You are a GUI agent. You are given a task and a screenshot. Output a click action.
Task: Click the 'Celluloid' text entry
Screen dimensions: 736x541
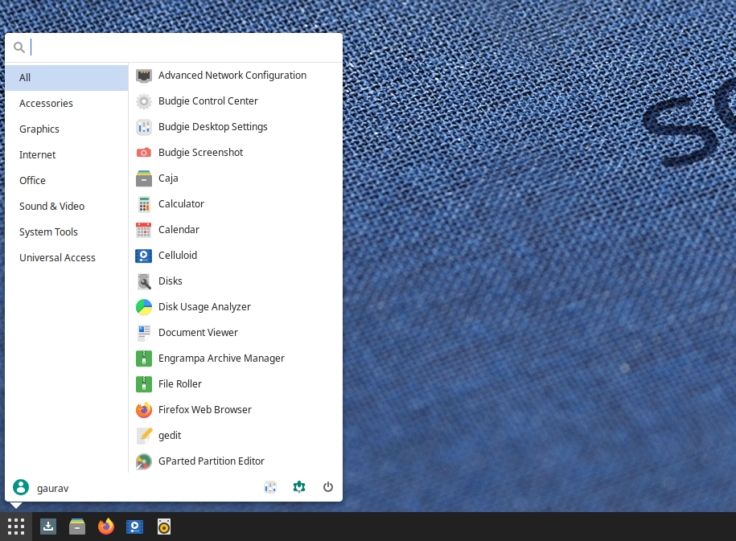(178, 256)
